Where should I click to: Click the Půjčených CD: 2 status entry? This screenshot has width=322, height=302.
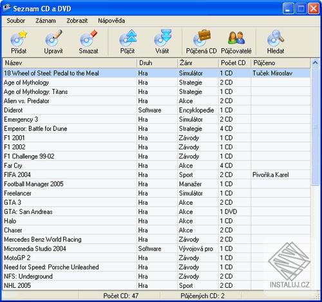click(202, 296)
